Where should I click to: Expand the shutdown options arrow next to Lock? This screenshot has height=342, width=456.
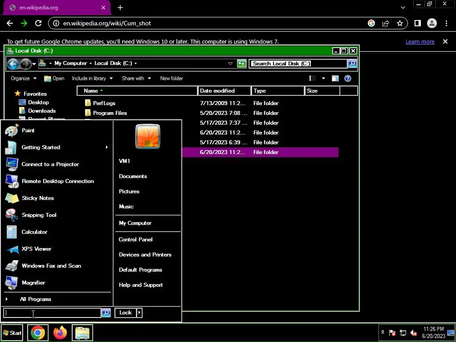(139, 313)
